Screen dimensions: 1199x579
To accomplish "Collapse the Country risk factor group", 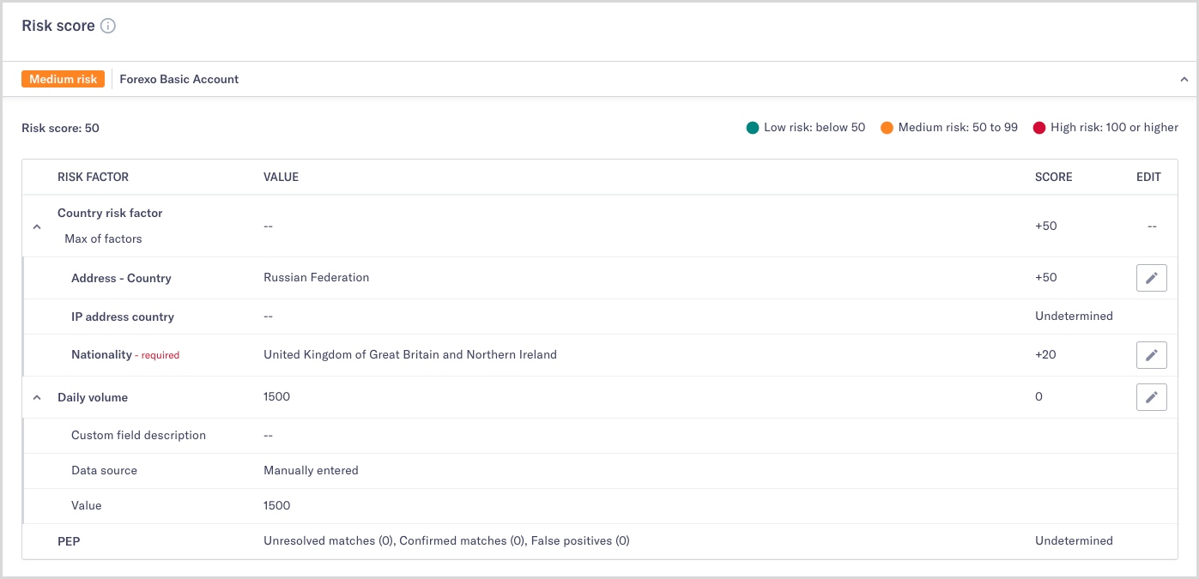I will (36, 226).
